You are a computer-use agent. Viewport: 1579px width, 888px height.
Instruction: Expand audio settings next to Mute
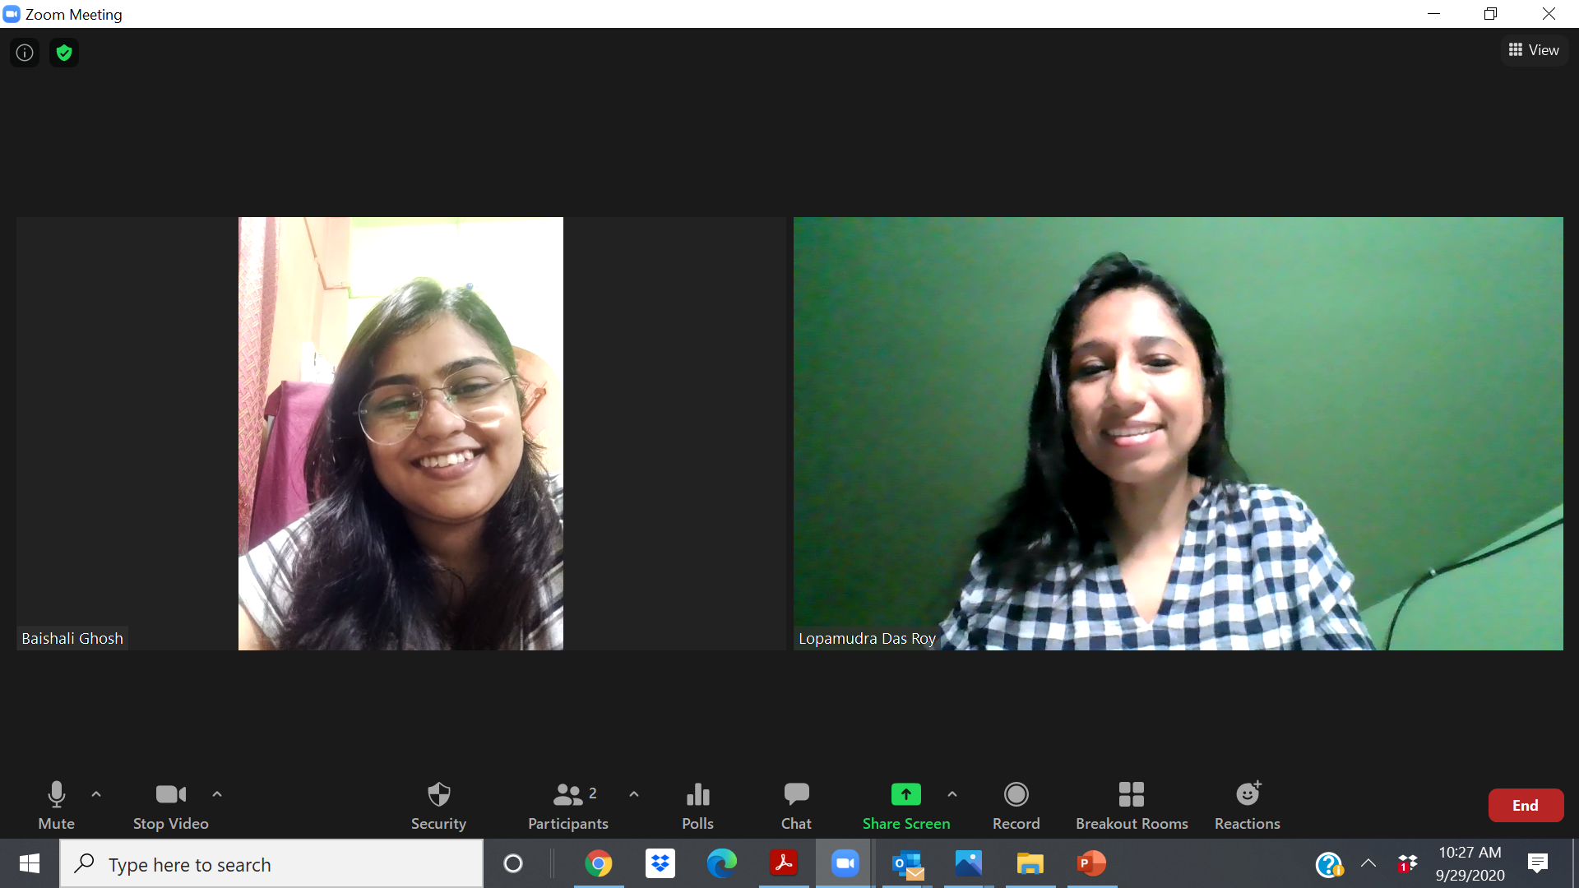click(96, 793)
